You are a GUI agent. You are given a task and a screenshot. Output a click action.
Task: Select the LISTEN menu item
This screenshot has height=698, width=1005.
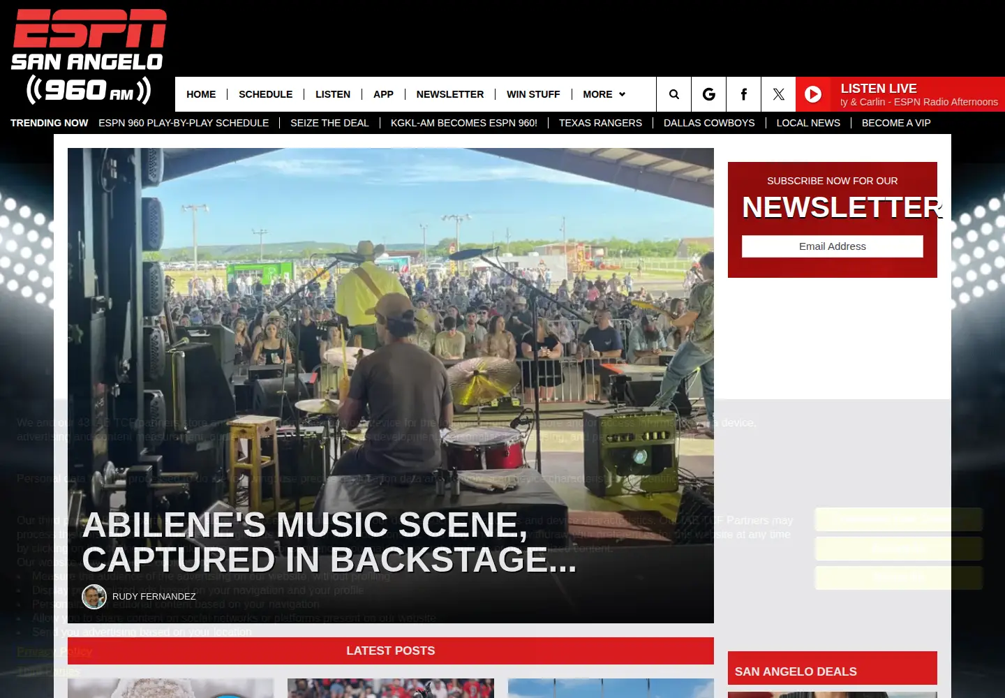pos(333,94)
